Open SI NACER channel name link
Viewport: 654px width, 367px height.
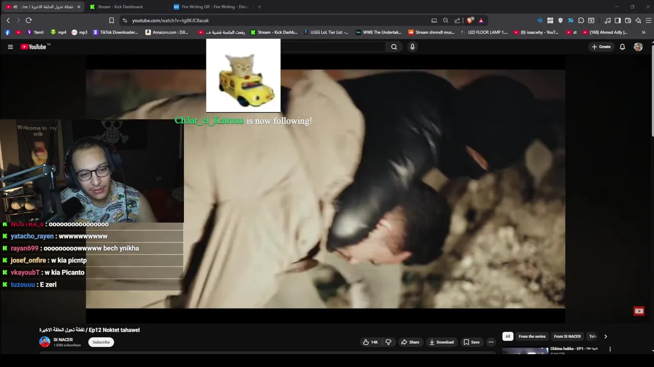63,339
